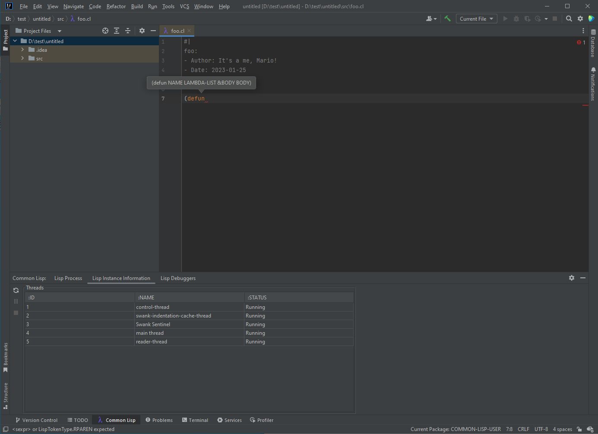Open profiler run dropdown arrow

546,19
